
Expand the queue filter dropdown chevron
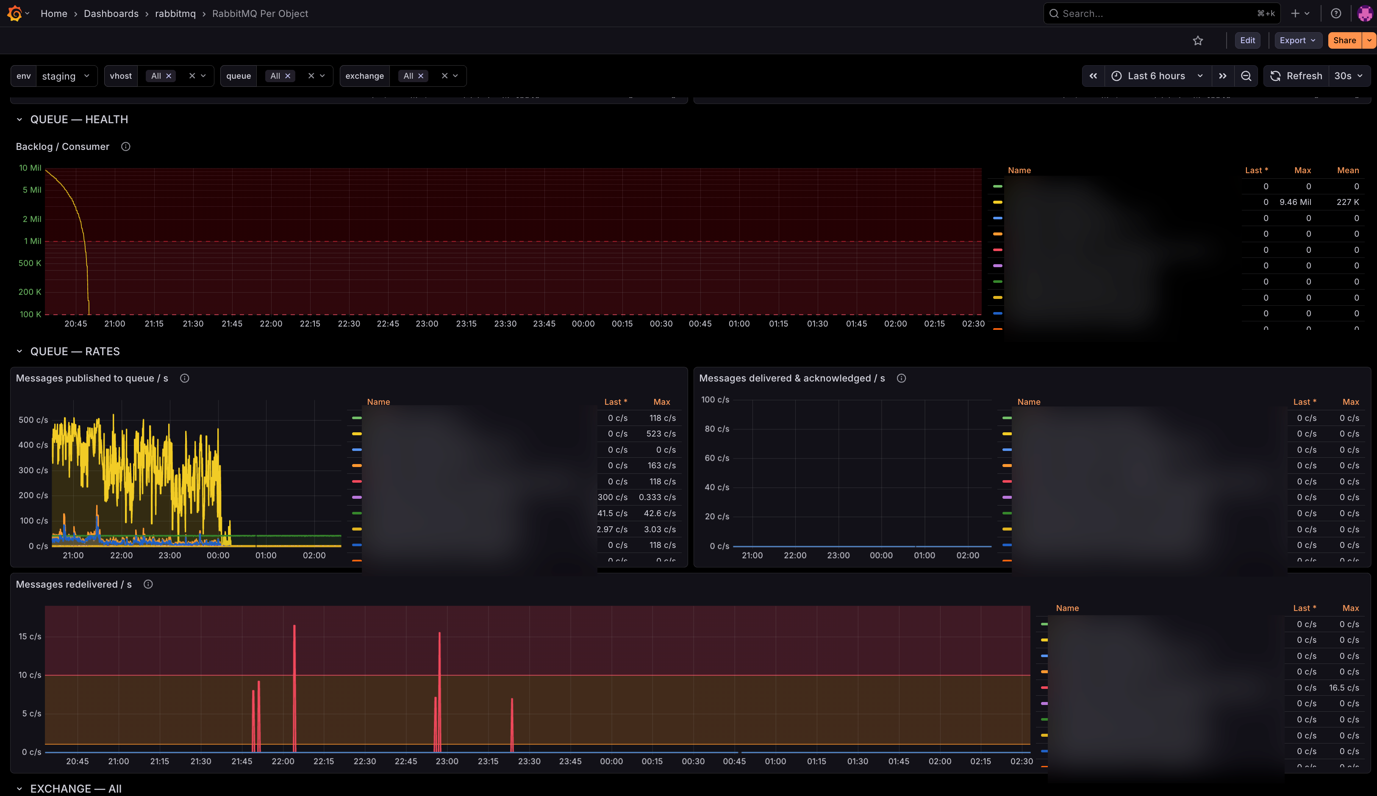point(322,76)
